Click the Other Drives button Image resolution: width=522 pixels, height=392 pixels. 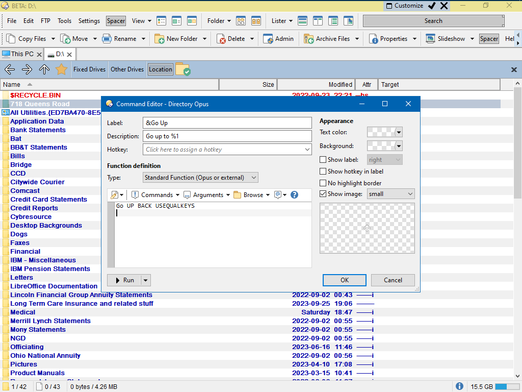pyautogui.click(x=127, y=69)
